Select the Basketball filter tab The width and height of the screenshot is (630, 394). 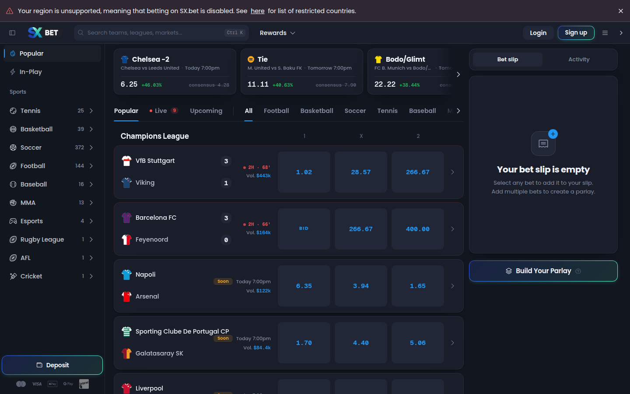(317, 111)
